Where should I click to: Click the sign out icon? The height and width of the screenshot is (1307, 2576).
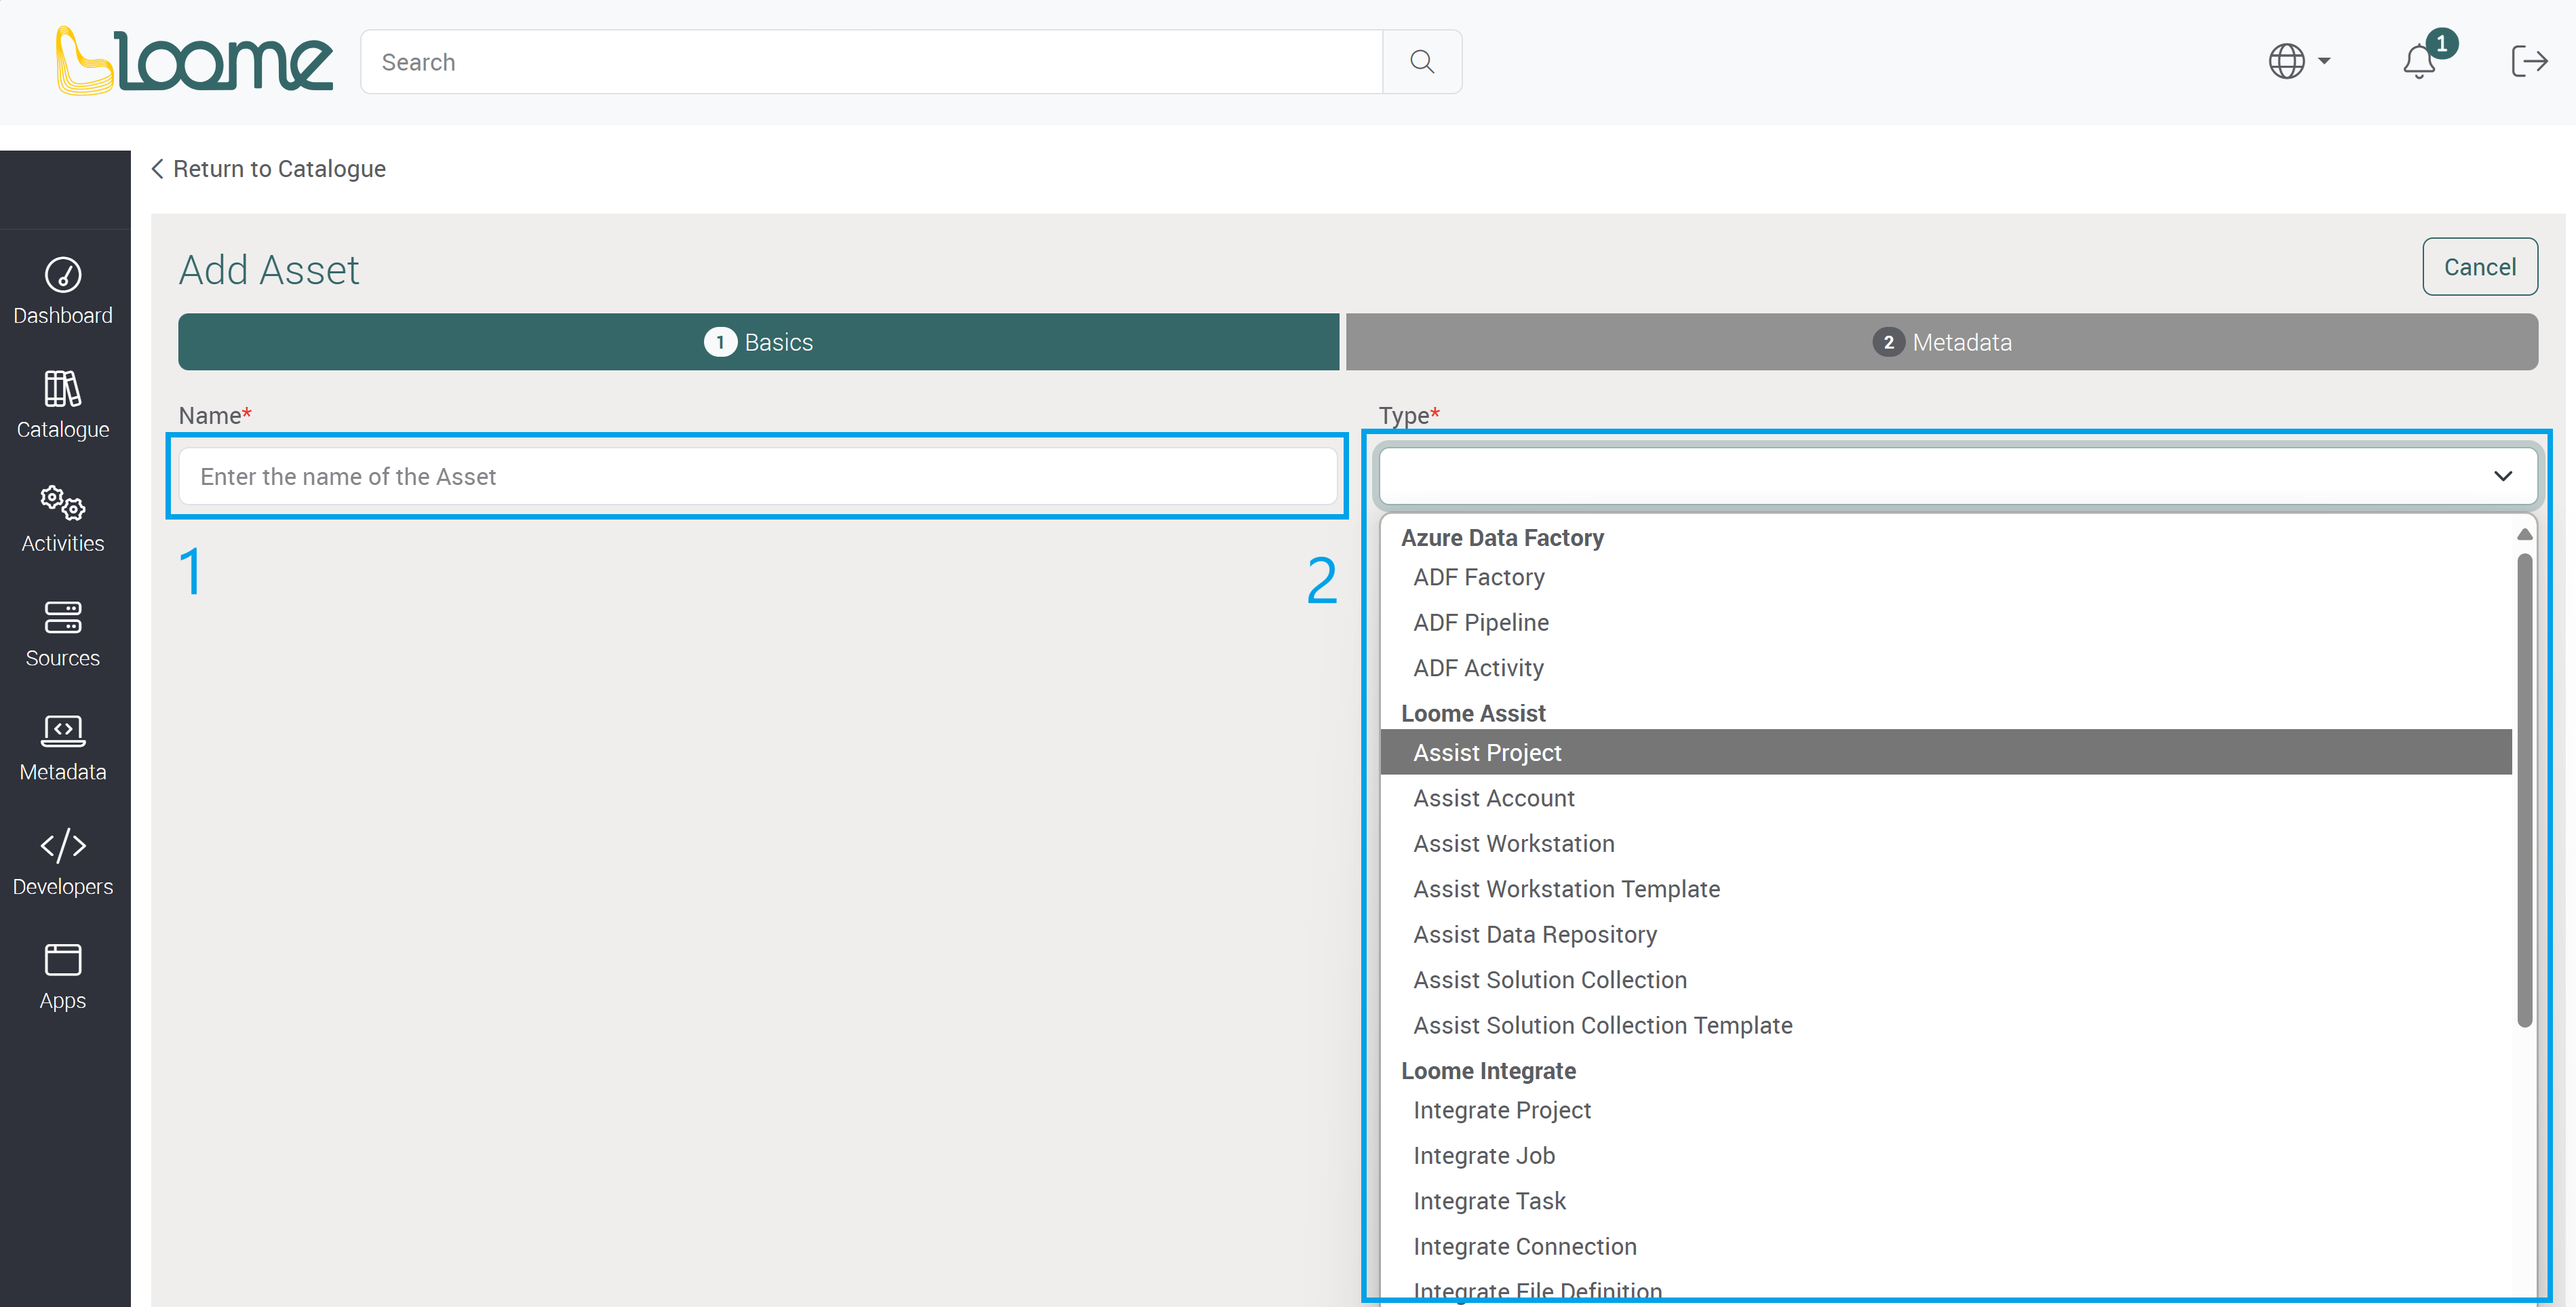pyautogui.click(x=2529, y=61)
